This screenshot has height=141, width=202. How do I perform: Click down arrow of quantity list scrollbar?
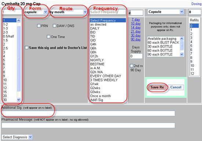click(19, 100)
